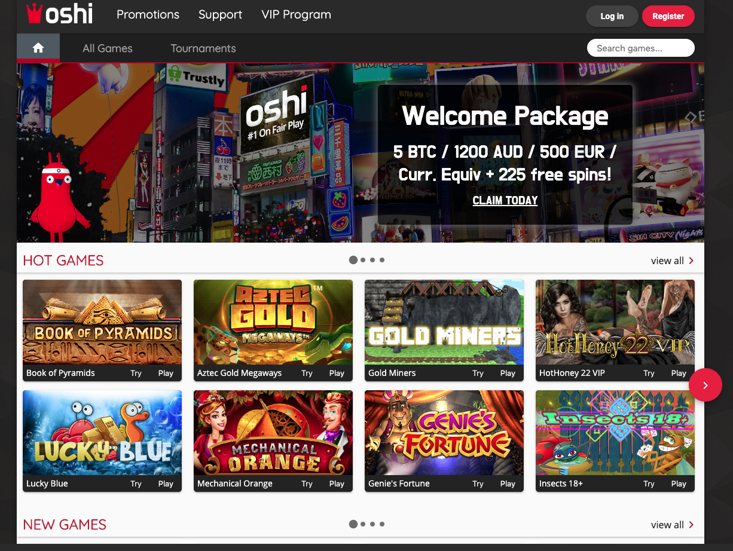733x551 pixels.
Task: Open Promotions menu item
Action: [x=148, y=14]
